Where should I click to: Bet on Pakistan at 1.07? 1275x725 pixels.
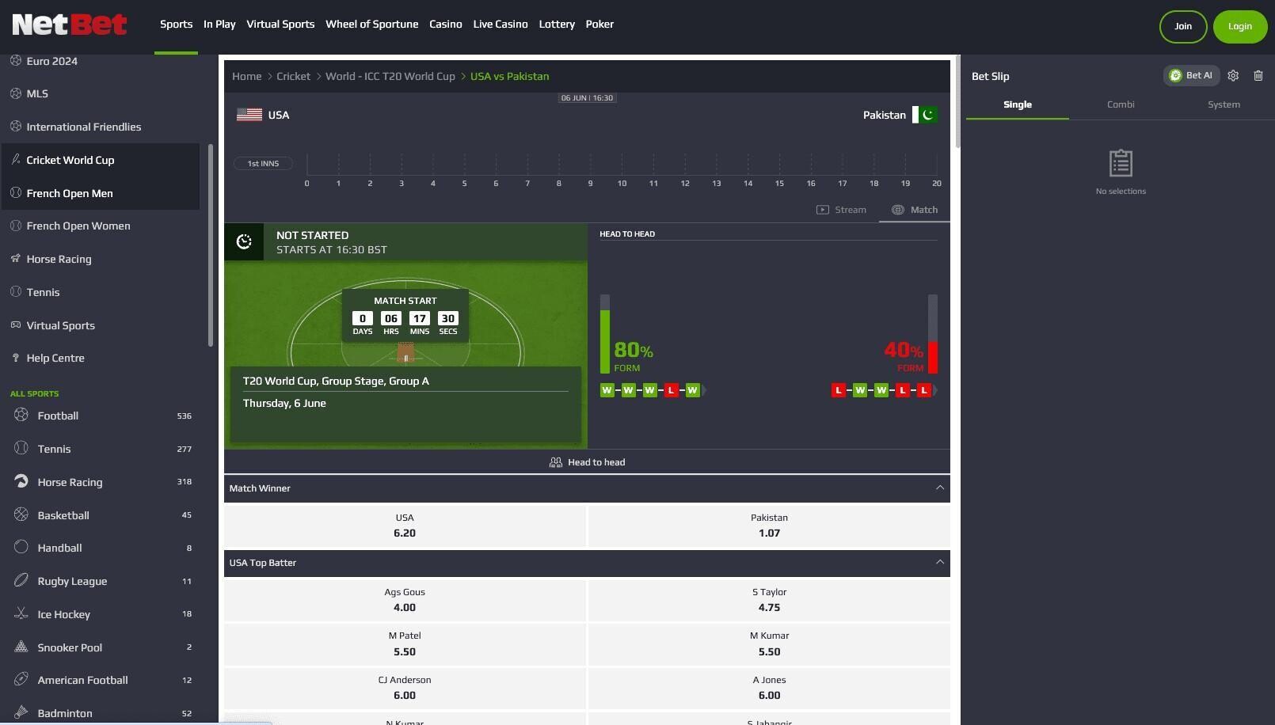pyautogui.click(x=769, y=526)
